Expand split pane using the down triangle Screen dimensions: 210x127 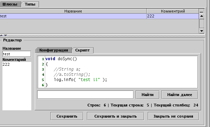coord(6,35)
